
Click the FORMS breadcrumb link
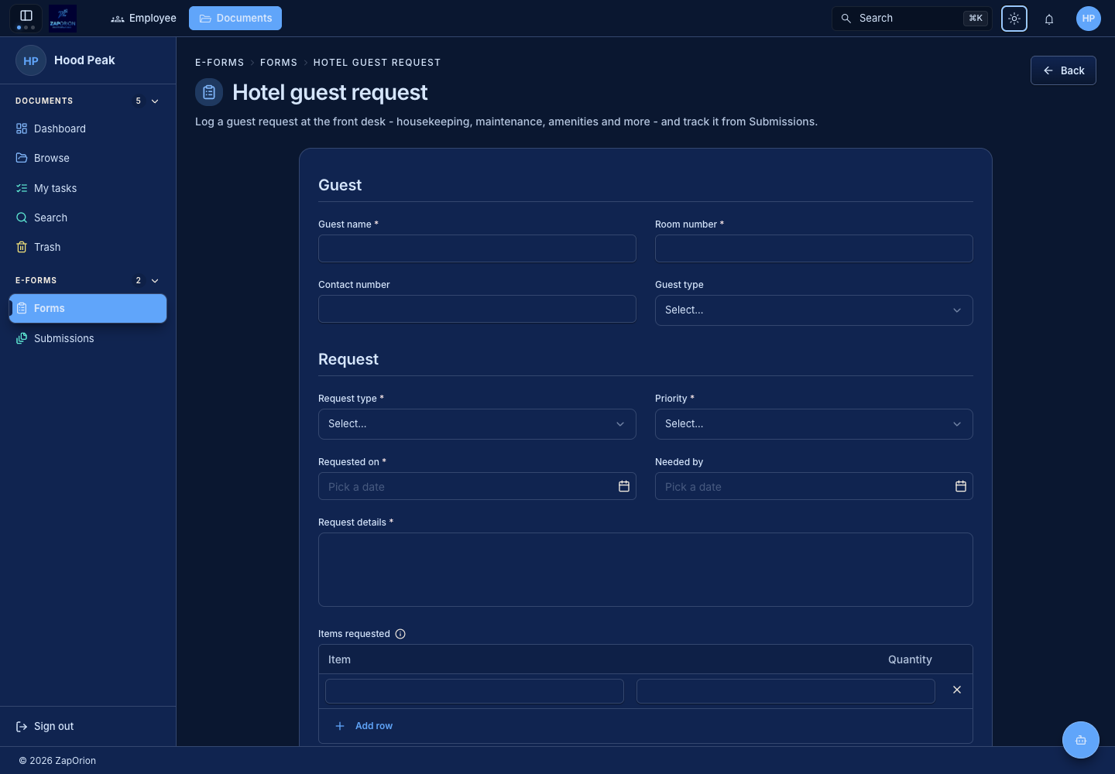279,63
